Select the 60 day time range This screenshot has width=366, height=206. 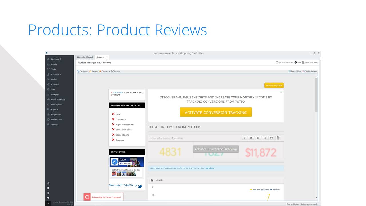tap(265, 138)
